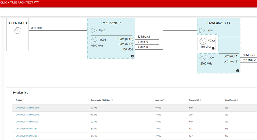The image size is (257, 140).
Task: Show info for LMK04828B block
Action: pos(238,71)
